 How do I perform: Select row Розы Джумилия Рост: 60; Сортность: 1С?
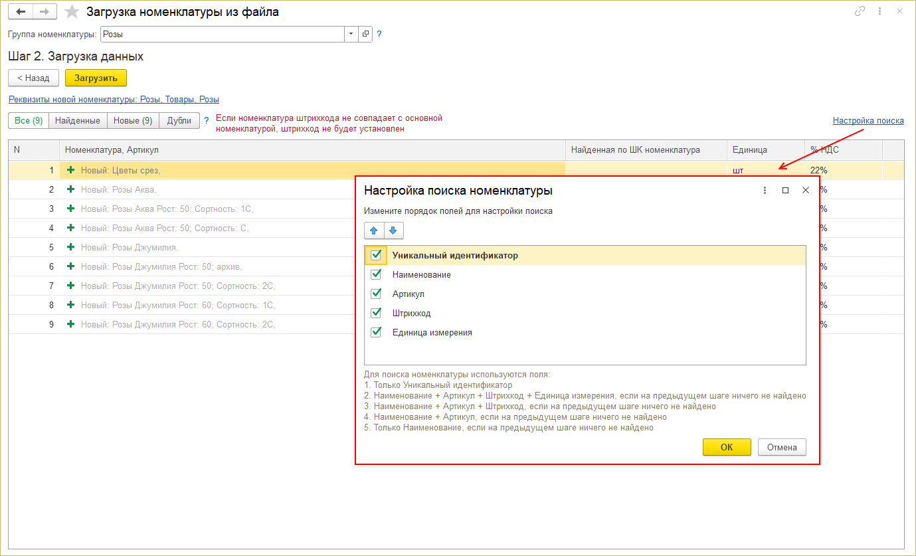[178, 305]
